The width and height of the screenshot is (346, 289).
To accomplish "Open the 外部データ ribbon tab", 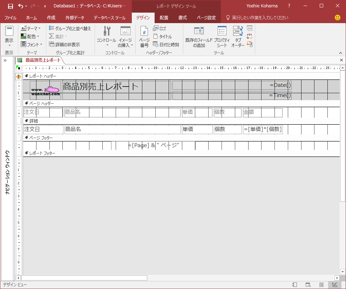I will click(75, 18).
